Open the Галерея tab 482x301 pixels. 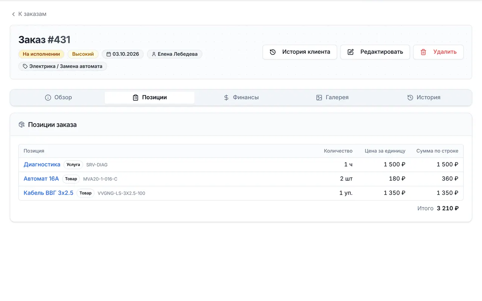pyautogui.click(x=332, y=97)
